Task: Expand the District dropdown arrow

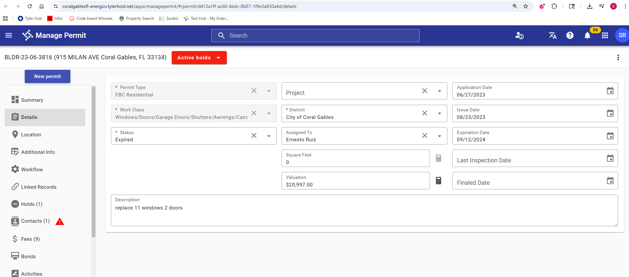Action: 439,113
